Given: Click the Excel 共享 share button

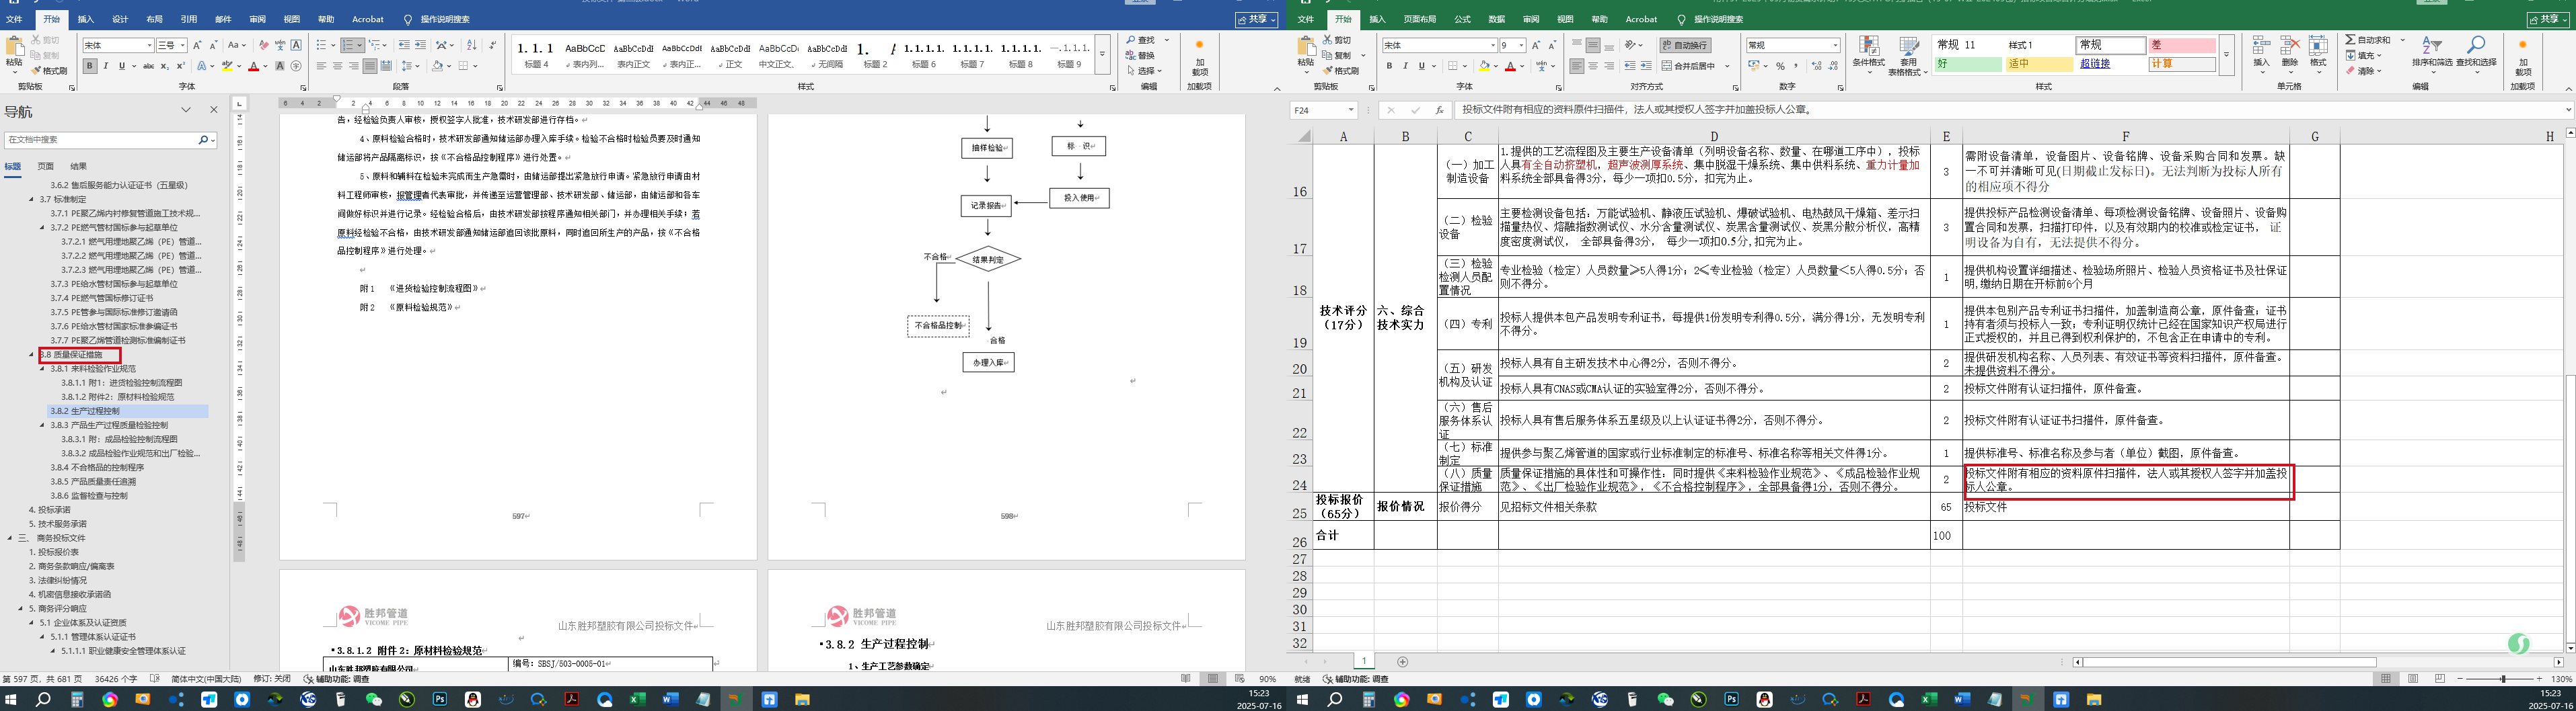Looking at the screenshot, I should click(2548, 19).
